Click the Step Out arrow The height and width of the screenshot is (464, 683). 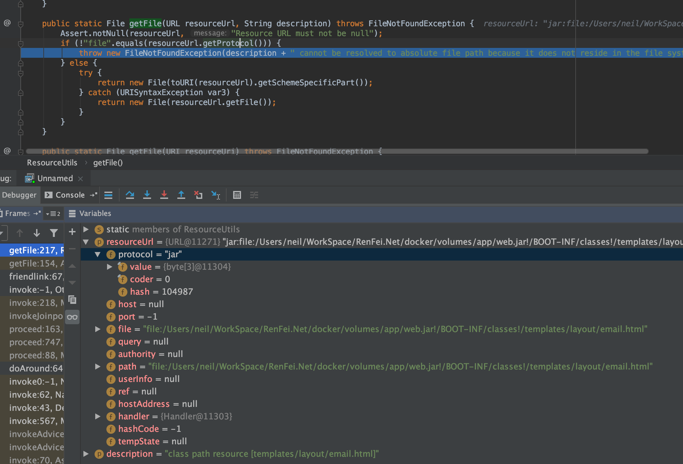181,195
